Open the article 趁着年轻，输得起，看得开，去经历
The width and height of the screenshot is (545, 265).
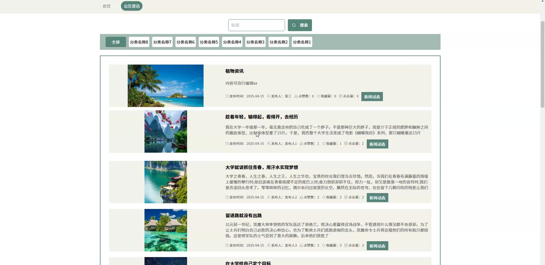pos(262,117)
